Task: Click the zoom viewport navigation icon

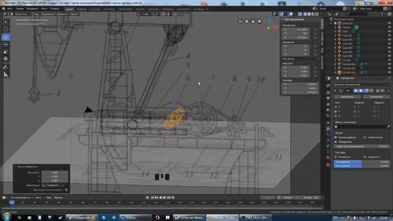Action: click(x=259, y=21)
